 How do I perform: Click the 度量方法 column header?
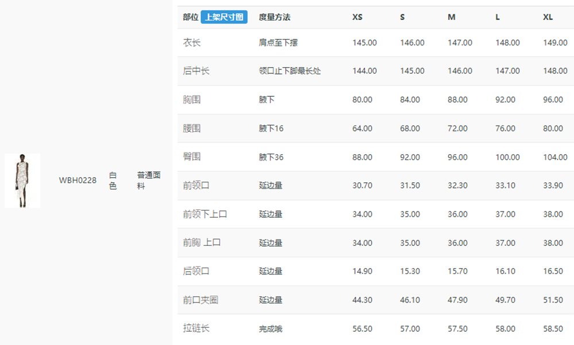tap(274, 17)
